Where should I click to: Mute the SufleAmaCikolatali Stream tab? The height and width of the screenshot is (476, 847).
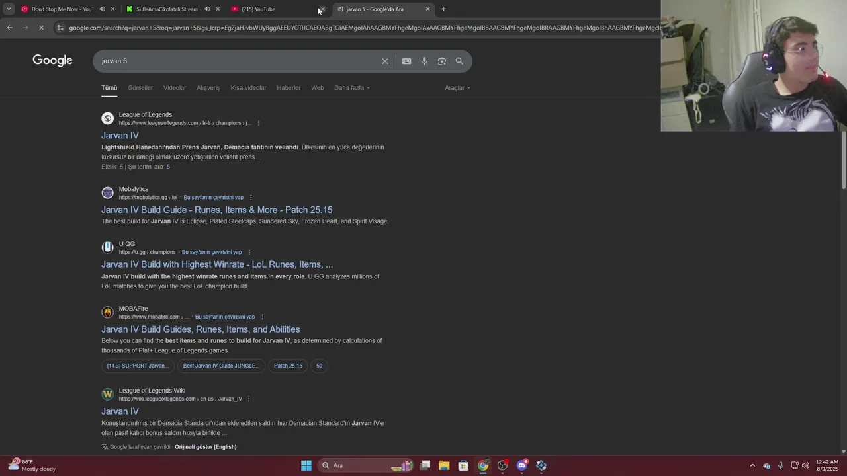click(207, 9)
